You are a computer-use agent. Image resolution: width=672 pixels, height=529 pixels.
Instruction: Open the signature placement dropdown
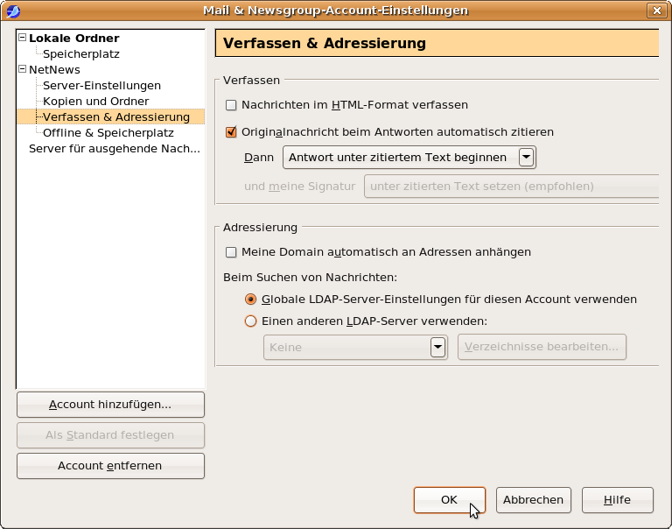pyautogui.click(x=511, y=187)
